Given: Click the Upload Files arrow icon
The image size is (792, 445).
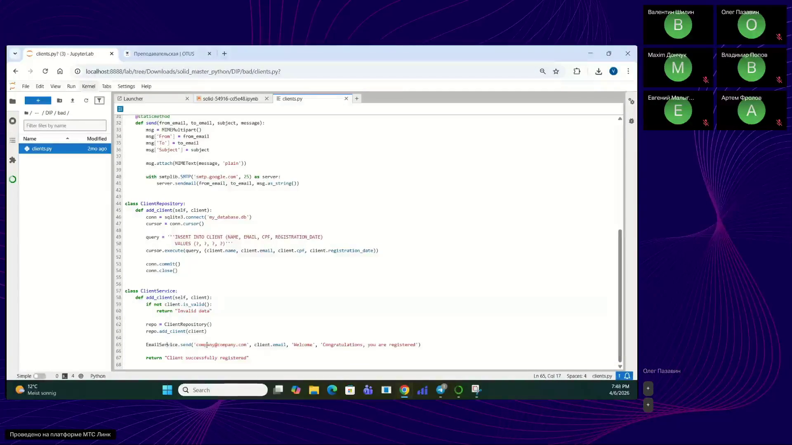Looking at the screenshot, I should point(73,101).
